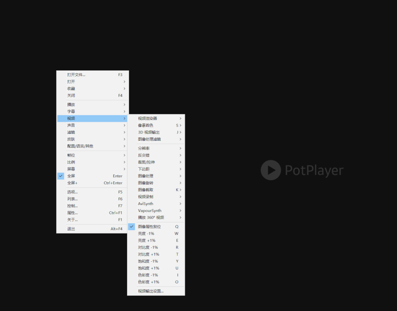Expand the 图像处理滤镜 submenu
The height and width of the screenshot is (311, 397).
point(156,139)
